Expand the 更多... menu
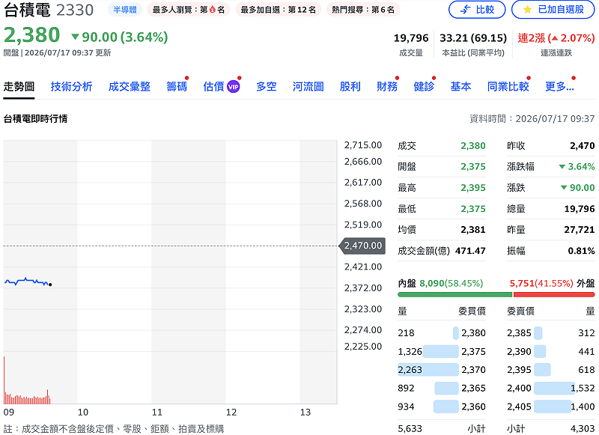 pyautogui.click(x=559, y=87)
